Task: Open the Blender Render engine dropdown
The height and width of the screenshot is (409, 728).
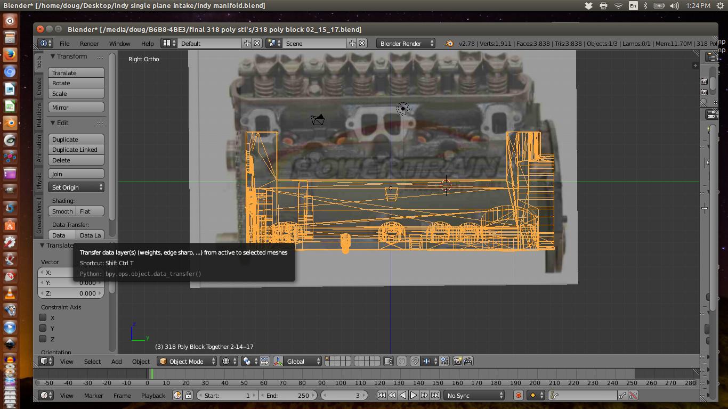Action: pyautogui.click(x=405, y=43)
